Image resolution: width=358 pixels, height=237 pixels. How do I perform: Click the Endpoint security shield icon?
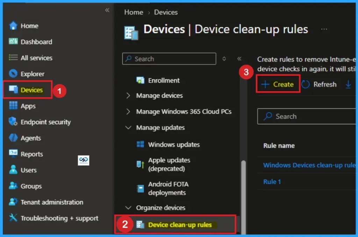point(13,121)
